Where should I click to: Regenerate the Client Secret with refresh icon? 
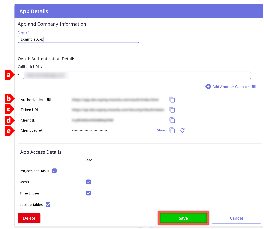pyautogui.click(x=182, y=130)
